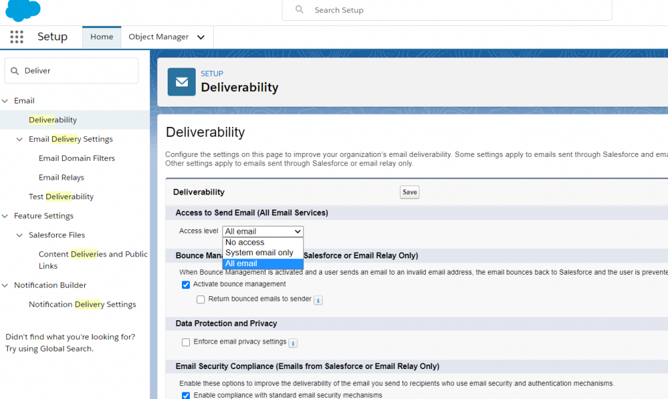Open Test Deliverability page
This screenshot has width=668, height=399.
(x=61, y=196)
